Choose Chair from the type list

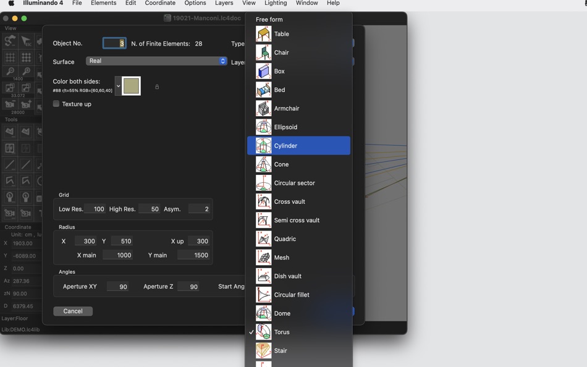(x=298, y=53)
